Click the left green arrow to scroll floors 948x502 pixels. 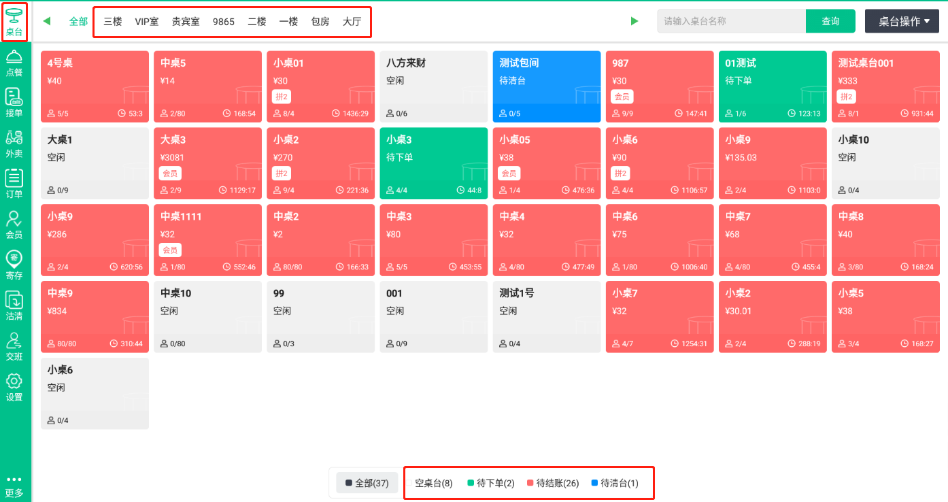pyautogui.click(x=46, y=21)
